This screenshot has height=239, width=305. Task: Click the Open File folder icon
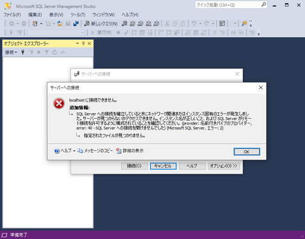pyautogui.click(x=60, y=24)
